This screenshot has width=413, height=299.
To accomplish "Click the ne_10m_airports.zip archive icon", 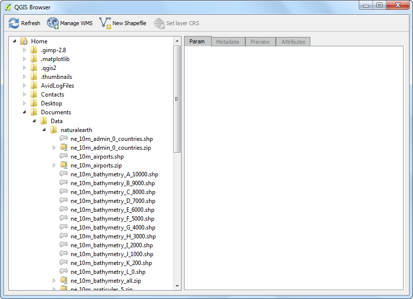I will 64,165.
